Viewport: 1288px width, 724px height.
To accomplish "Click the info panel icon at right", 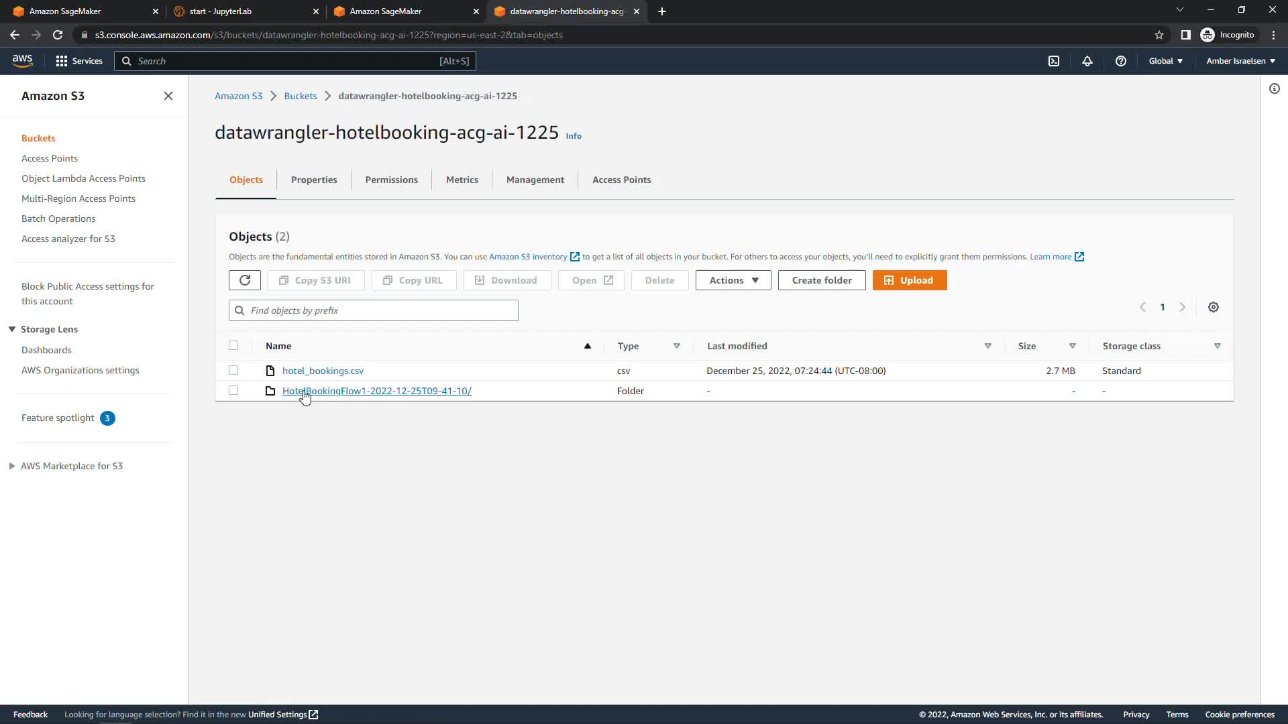I will (x=1275, y=88).
